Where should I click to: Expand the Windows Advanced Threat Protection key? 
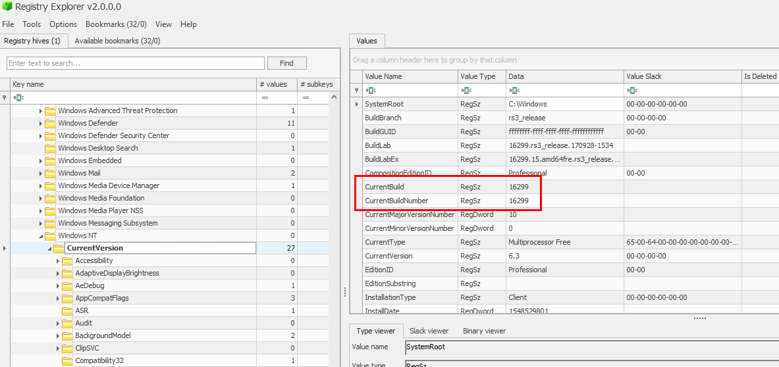coord(41,110)
